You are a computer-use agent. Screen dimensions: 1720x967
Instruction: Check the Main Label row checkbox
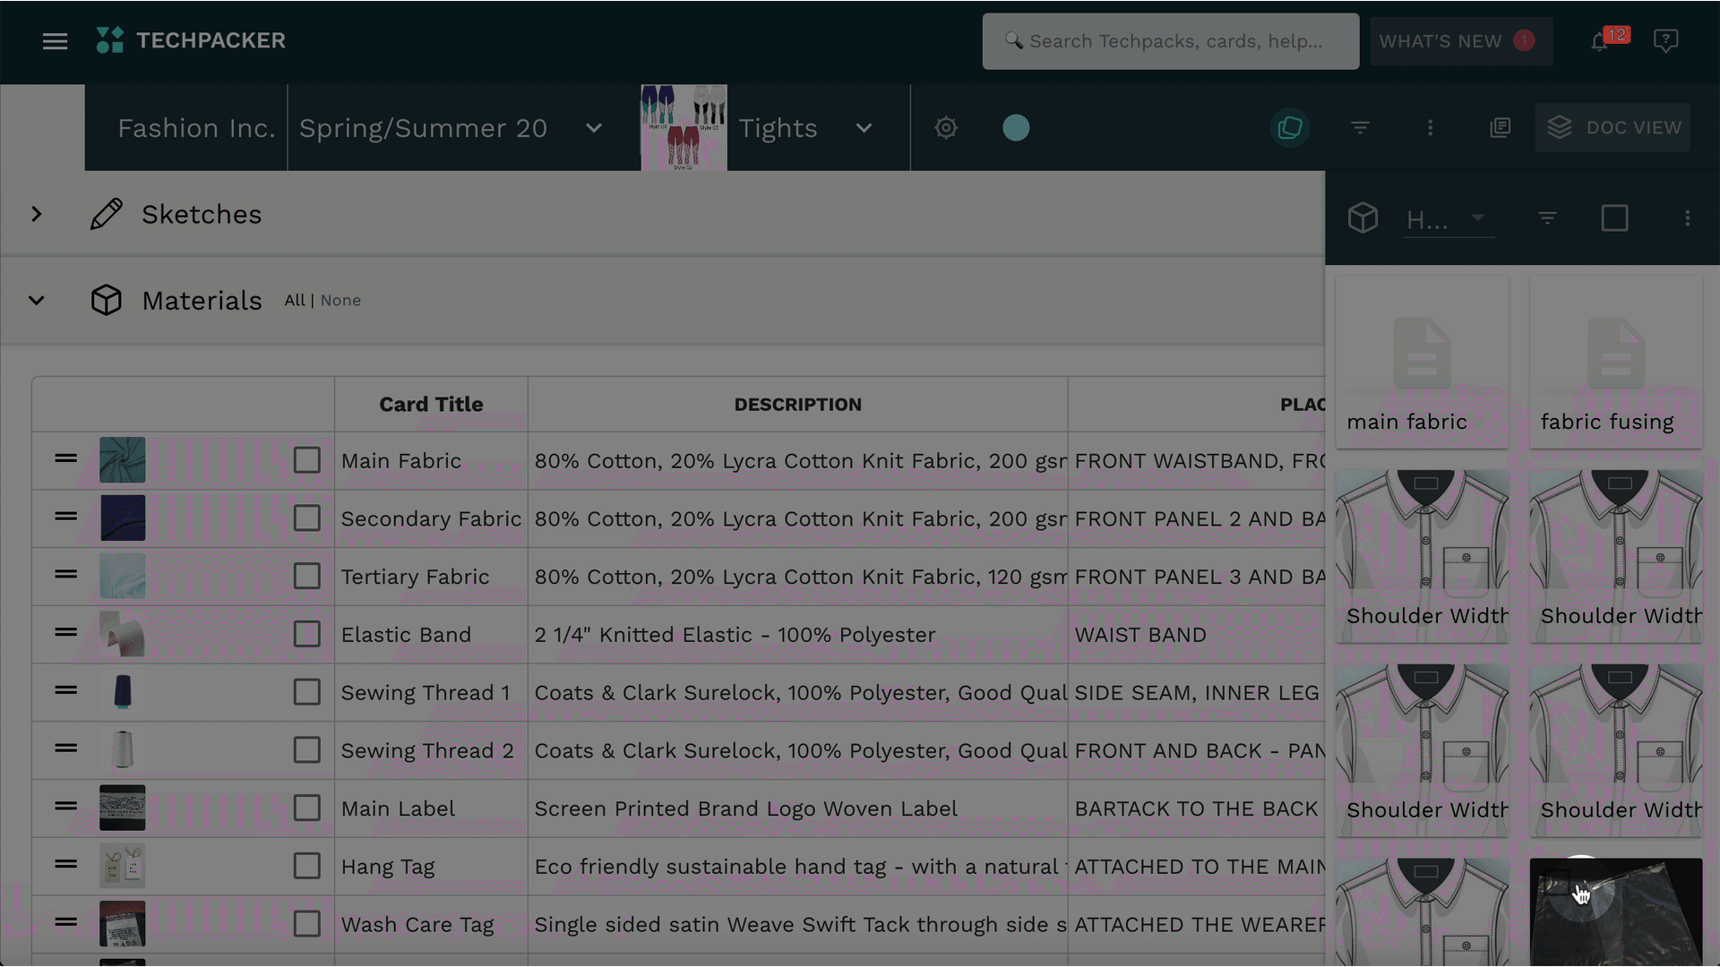tap(306, 808)
